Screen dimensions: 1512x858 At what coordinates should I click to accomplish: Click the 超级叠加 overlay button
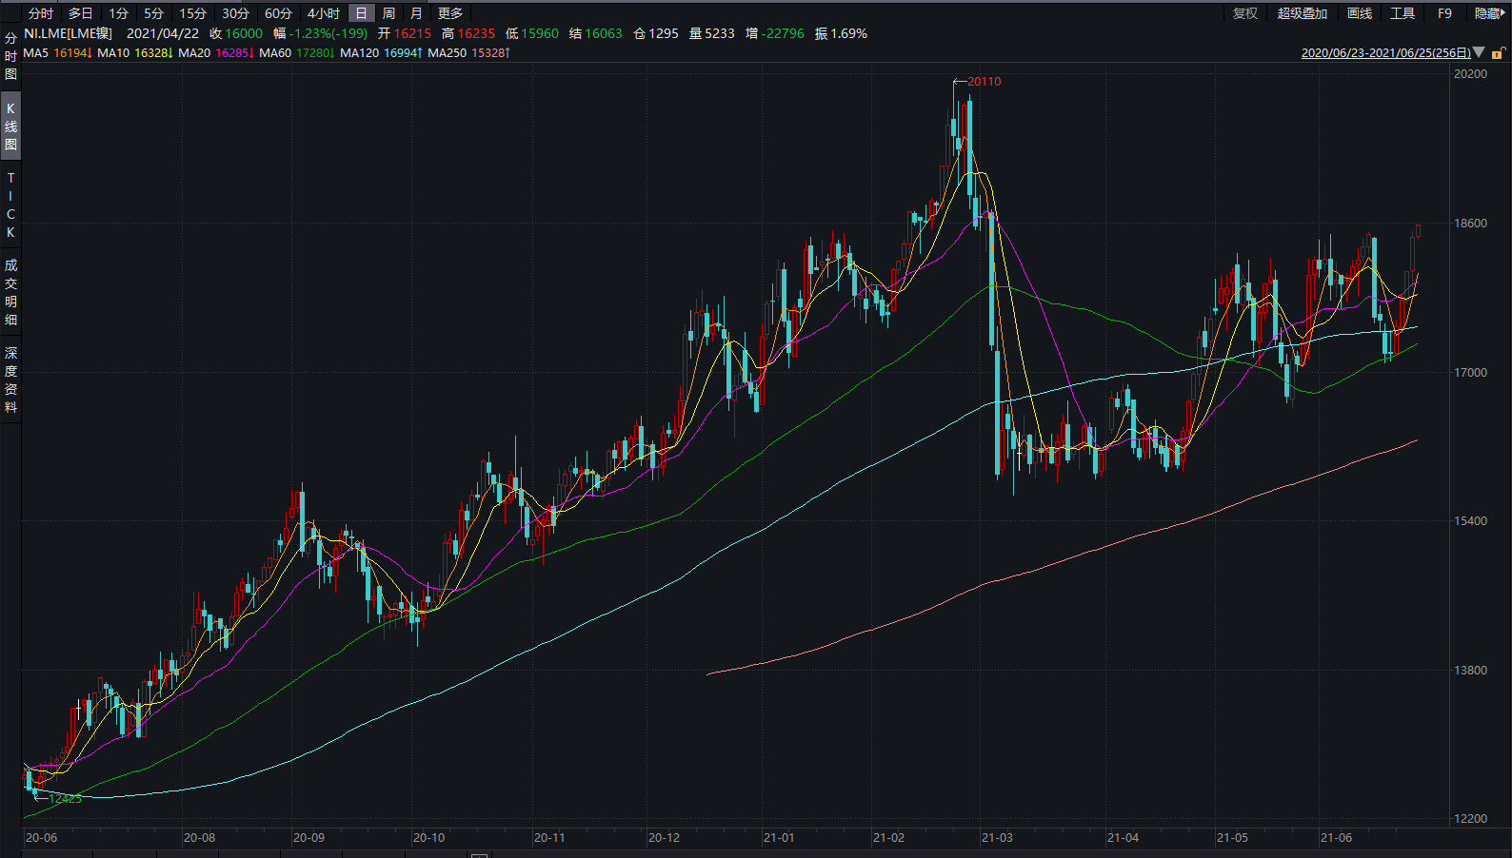pos(1302,13)
